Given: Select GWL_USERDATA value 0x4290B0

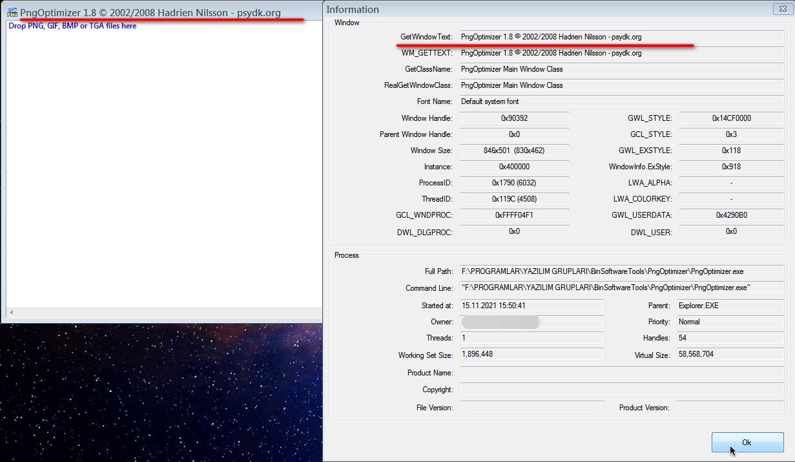Looking at the screenshot, I should pyautogui.click(x=731, y=215).
